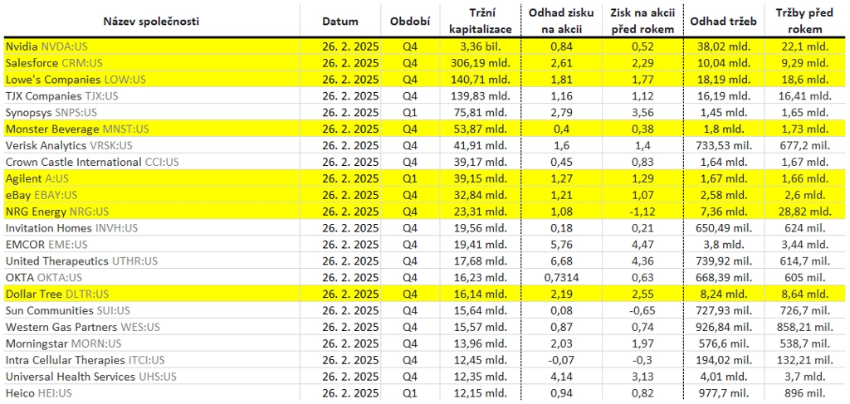Click Intra Cellular Therapies prior revenue 132,21 mil.

[x=805, y=360]
